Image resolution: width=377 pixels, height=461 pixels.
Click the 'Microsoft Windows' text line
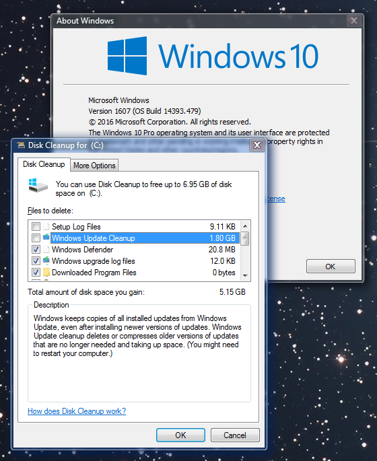point(118,100)
